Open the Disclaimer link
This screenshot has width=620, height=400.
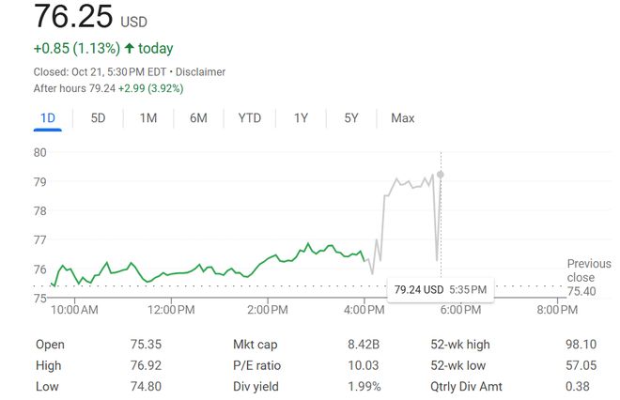click(x=201, y=72)
